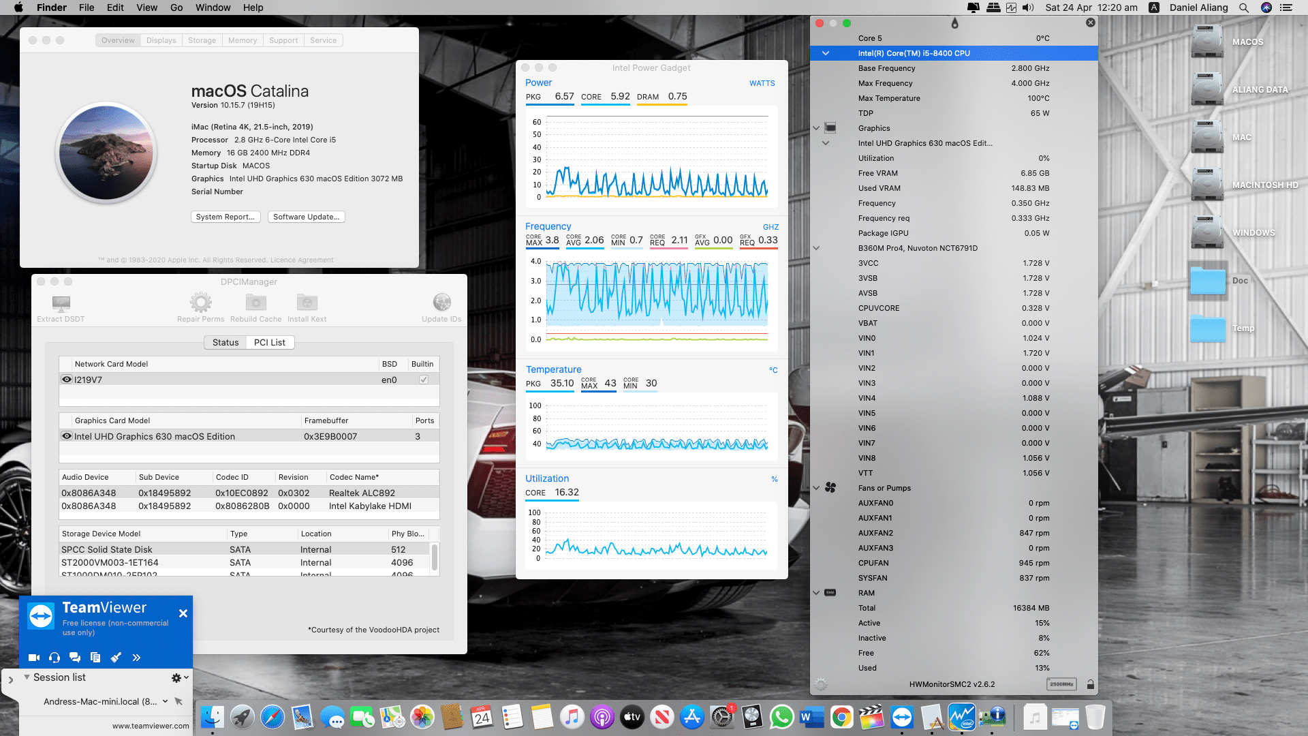This screenshot has height=736, width=1308.
Task: Open the Window menu in menu bar
Action: tap(213, 7)
